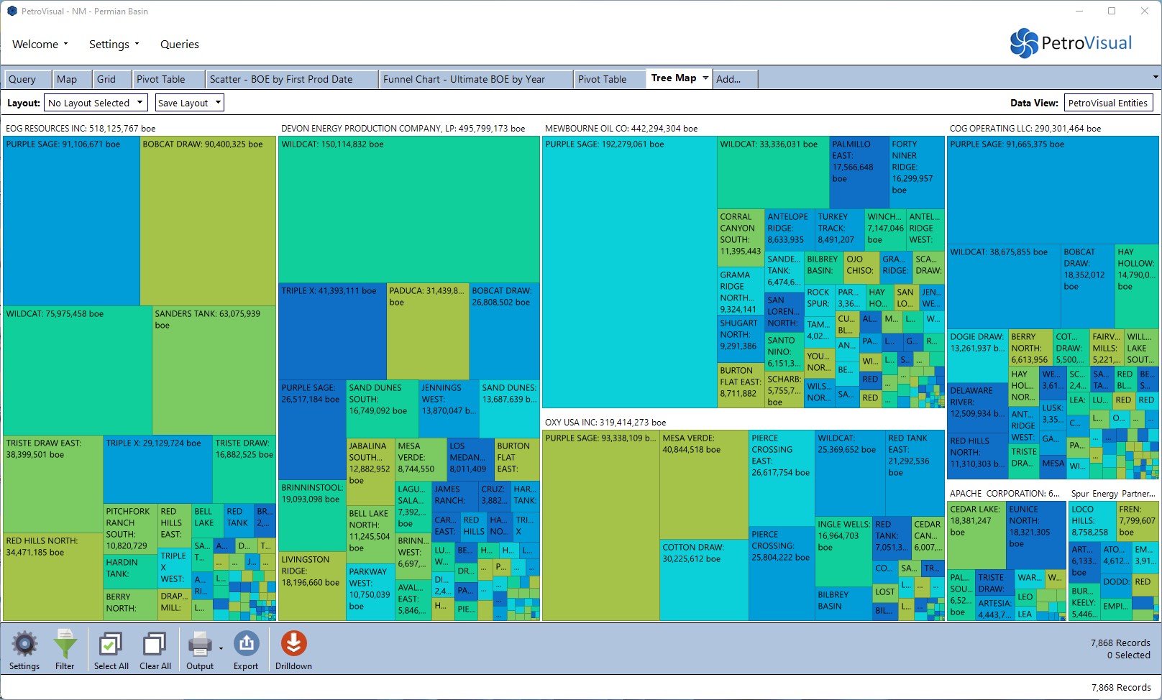Open the Tree Map tab dropdown arrow
The width and height of the screenshot is (1162, 700).
pos(705,78)
